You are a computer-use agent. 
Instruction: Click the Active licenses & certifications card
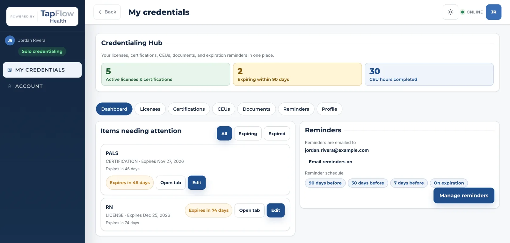coord(166,74)
